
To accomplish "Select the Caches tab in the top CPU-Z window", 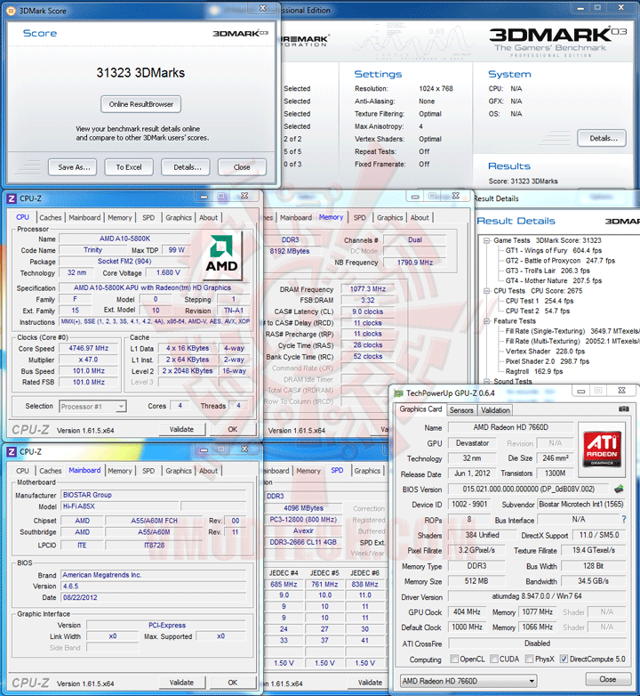I will [x=50, y=217].
